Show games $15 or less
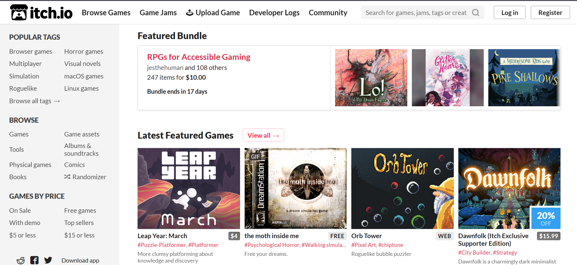 coord(79,235)
